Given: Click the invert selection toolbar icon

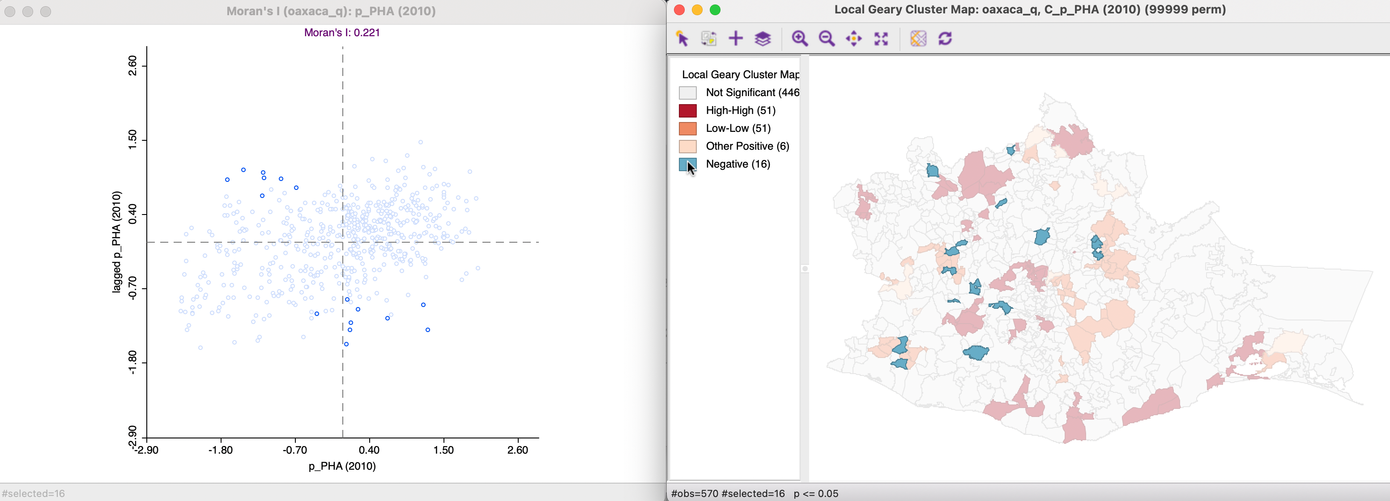Looking at the screenshot, I should pyautogui.click(x=708, y=39).
